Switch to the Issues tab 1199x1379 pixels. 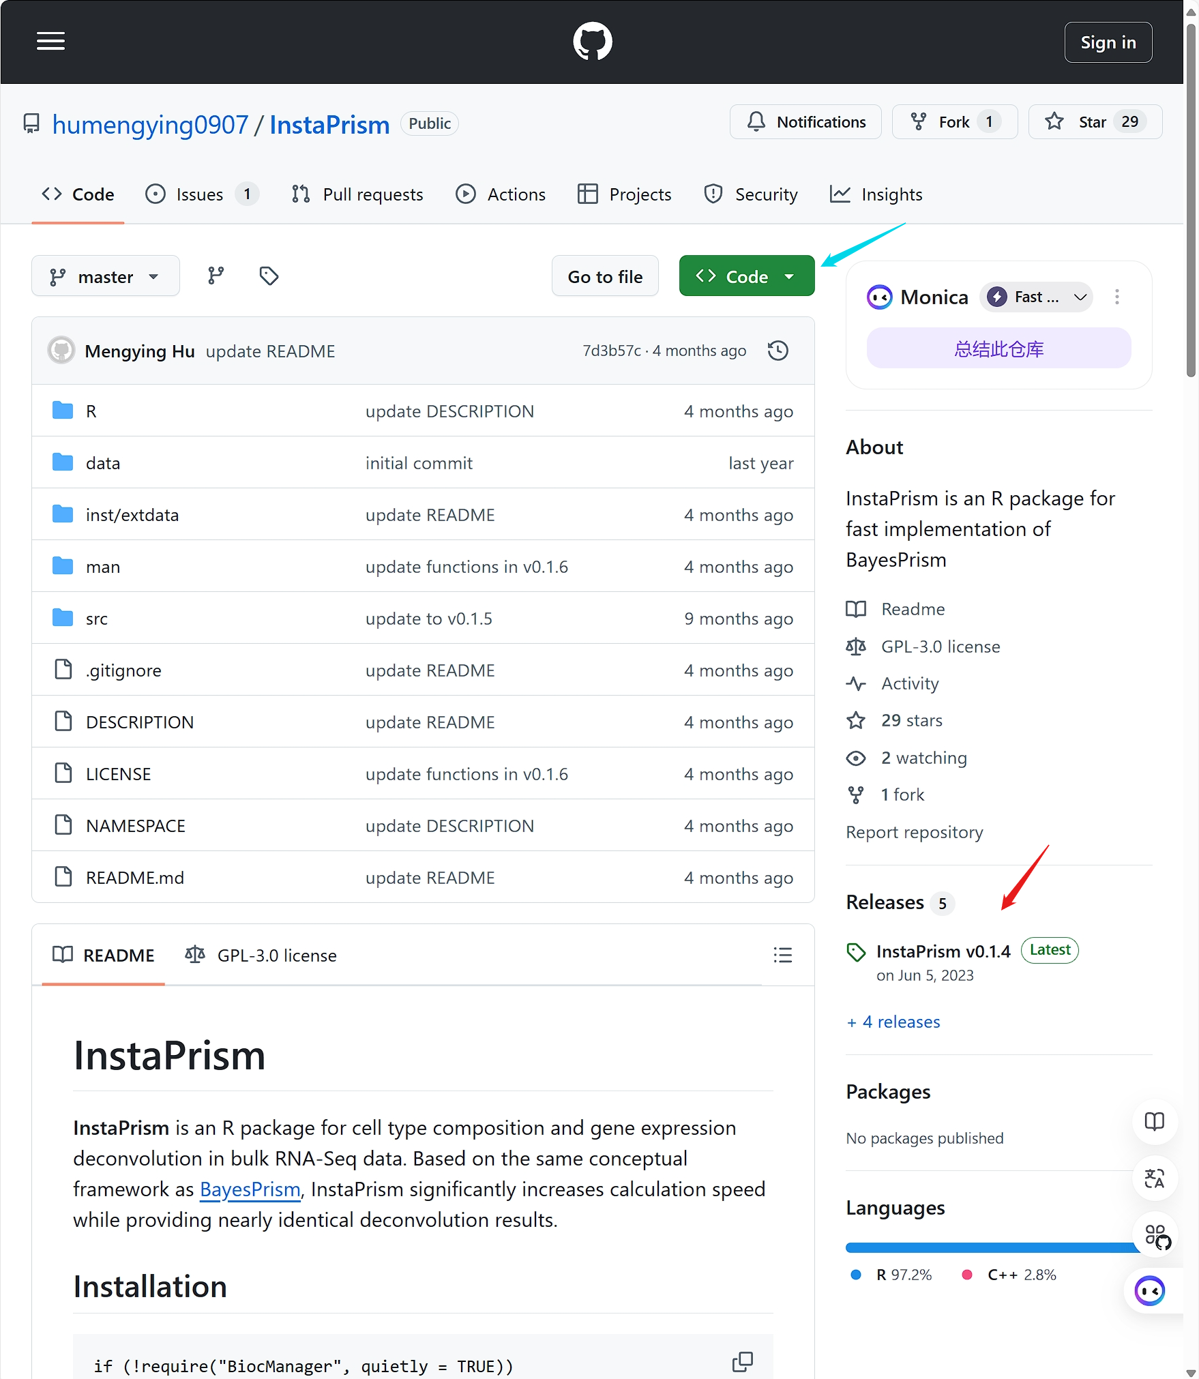pos(202,194)
